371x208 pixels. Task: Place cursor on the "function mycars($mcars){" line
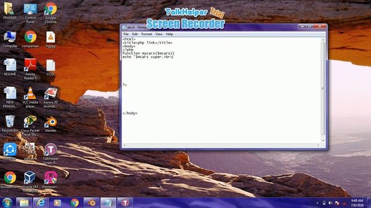tap(148, 53)
